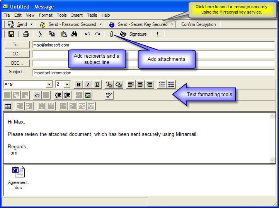The image size is (279, 208).
Task: Decrease indent of paragraph
Action: (58, 95)
